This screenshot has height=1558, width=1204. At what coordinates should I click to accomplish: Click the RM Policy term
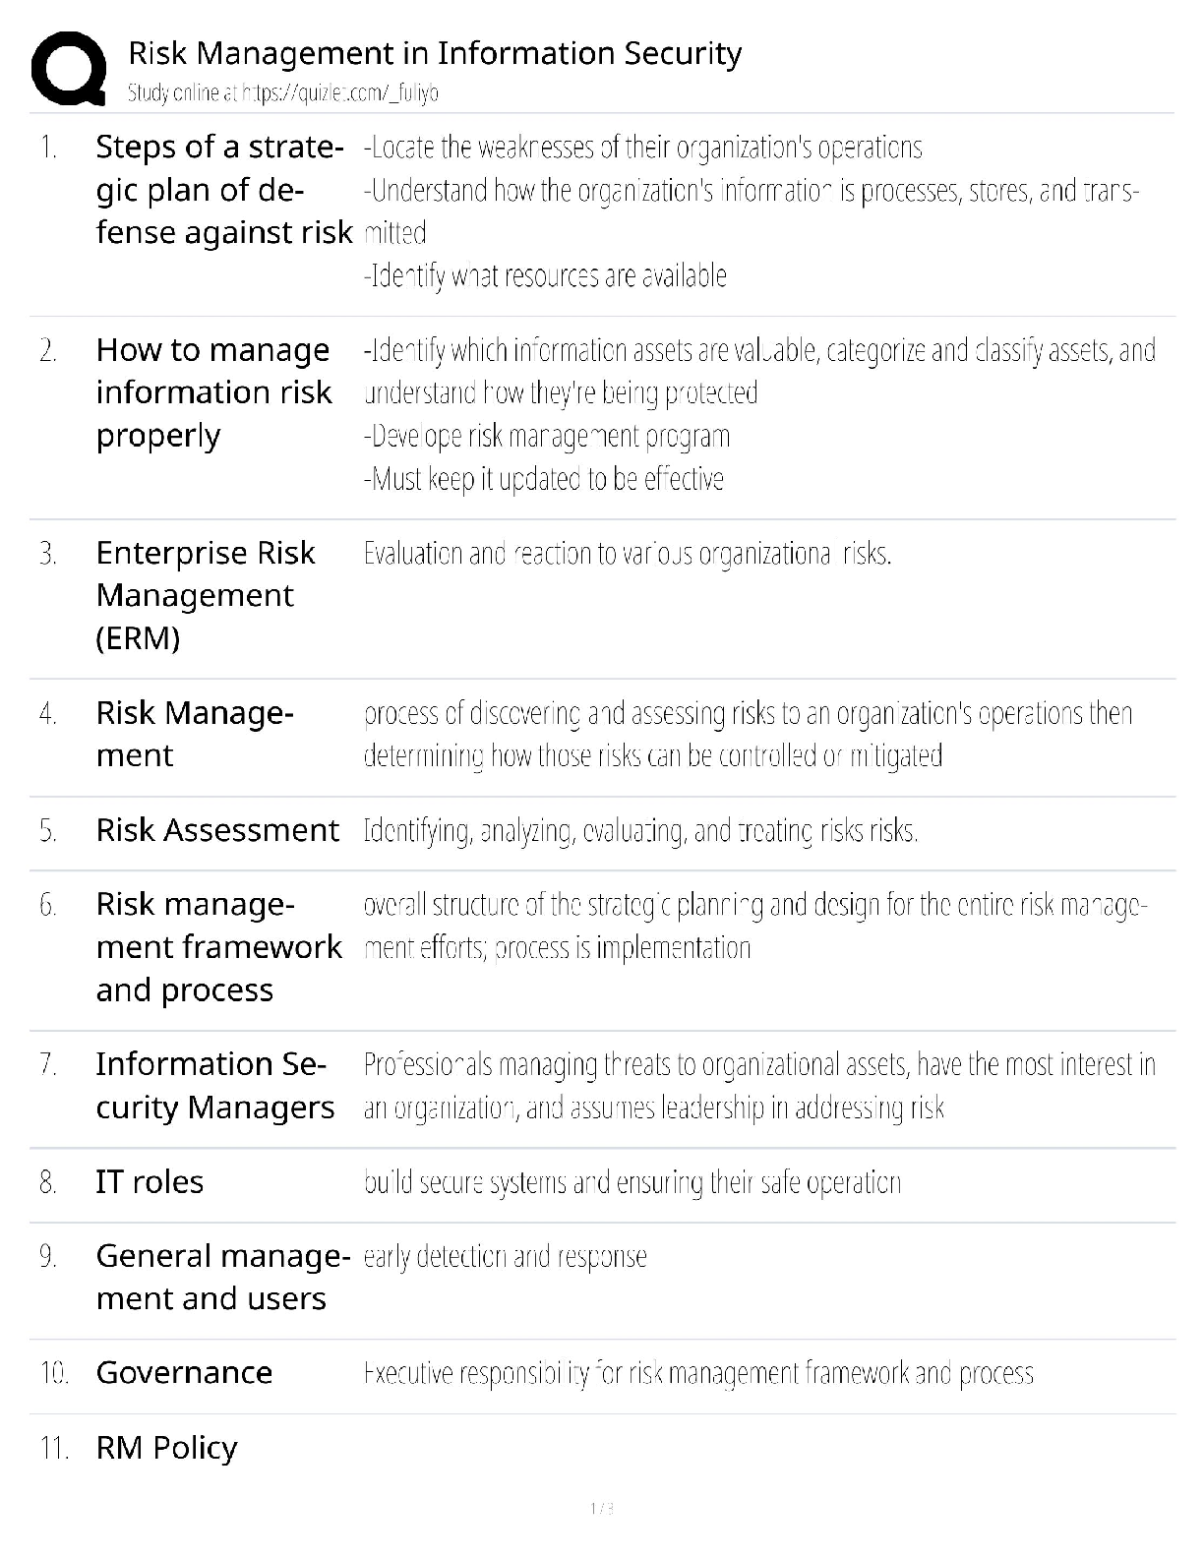(x=166, y=1447)
